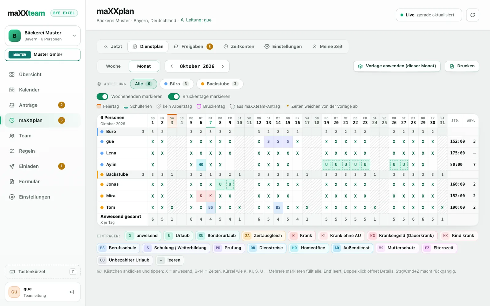Go to next month arrow
Image resolution: width=490 pixels, height=306 pixels.
[x=223, y=66]
